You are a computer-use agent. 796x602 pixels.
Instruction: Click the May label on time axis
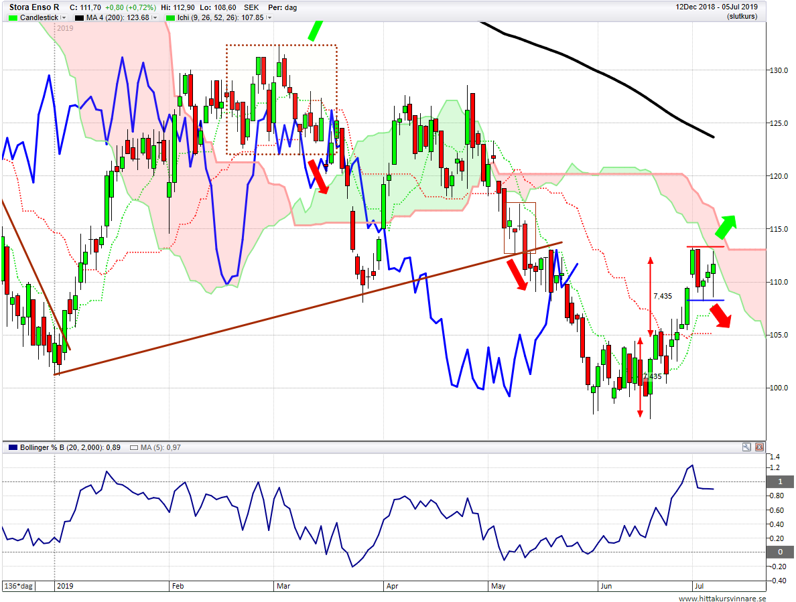tap(498, 586)
